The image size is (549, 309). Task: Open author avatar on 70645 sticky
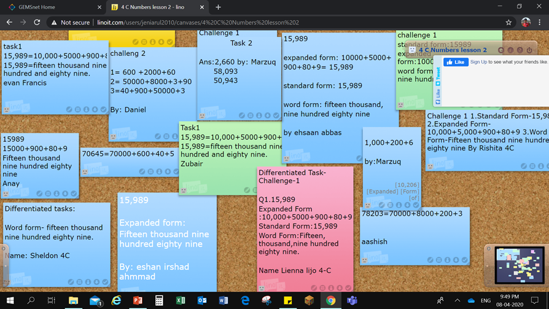click(85, 171)
